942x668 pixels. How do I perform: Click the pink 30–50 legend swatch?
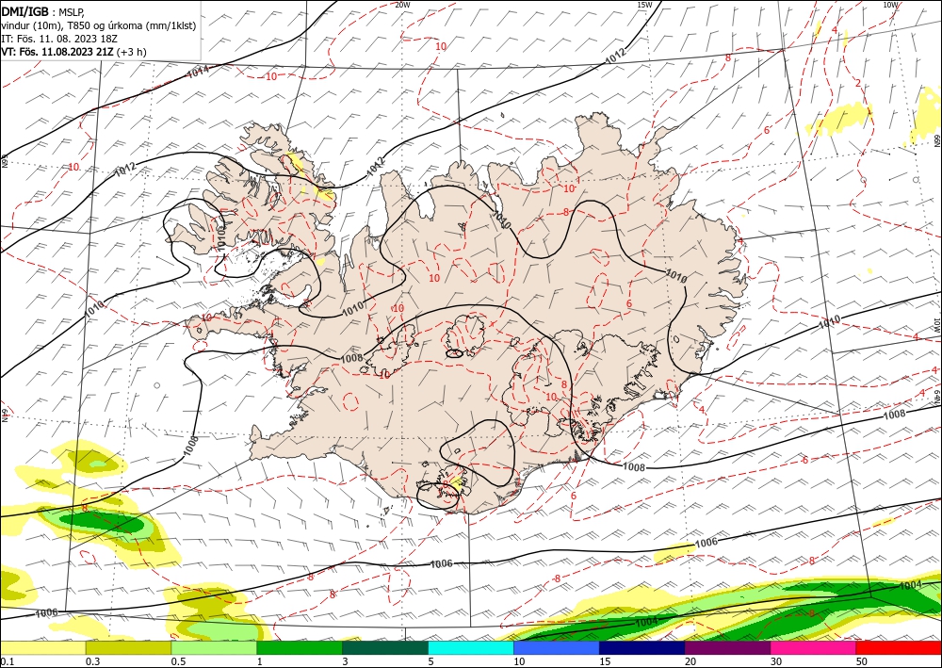point(814,648)
